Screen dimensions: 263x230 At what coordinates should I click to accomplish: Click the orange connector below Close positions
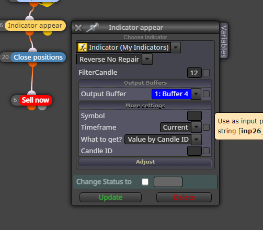(x=33, y=64)
